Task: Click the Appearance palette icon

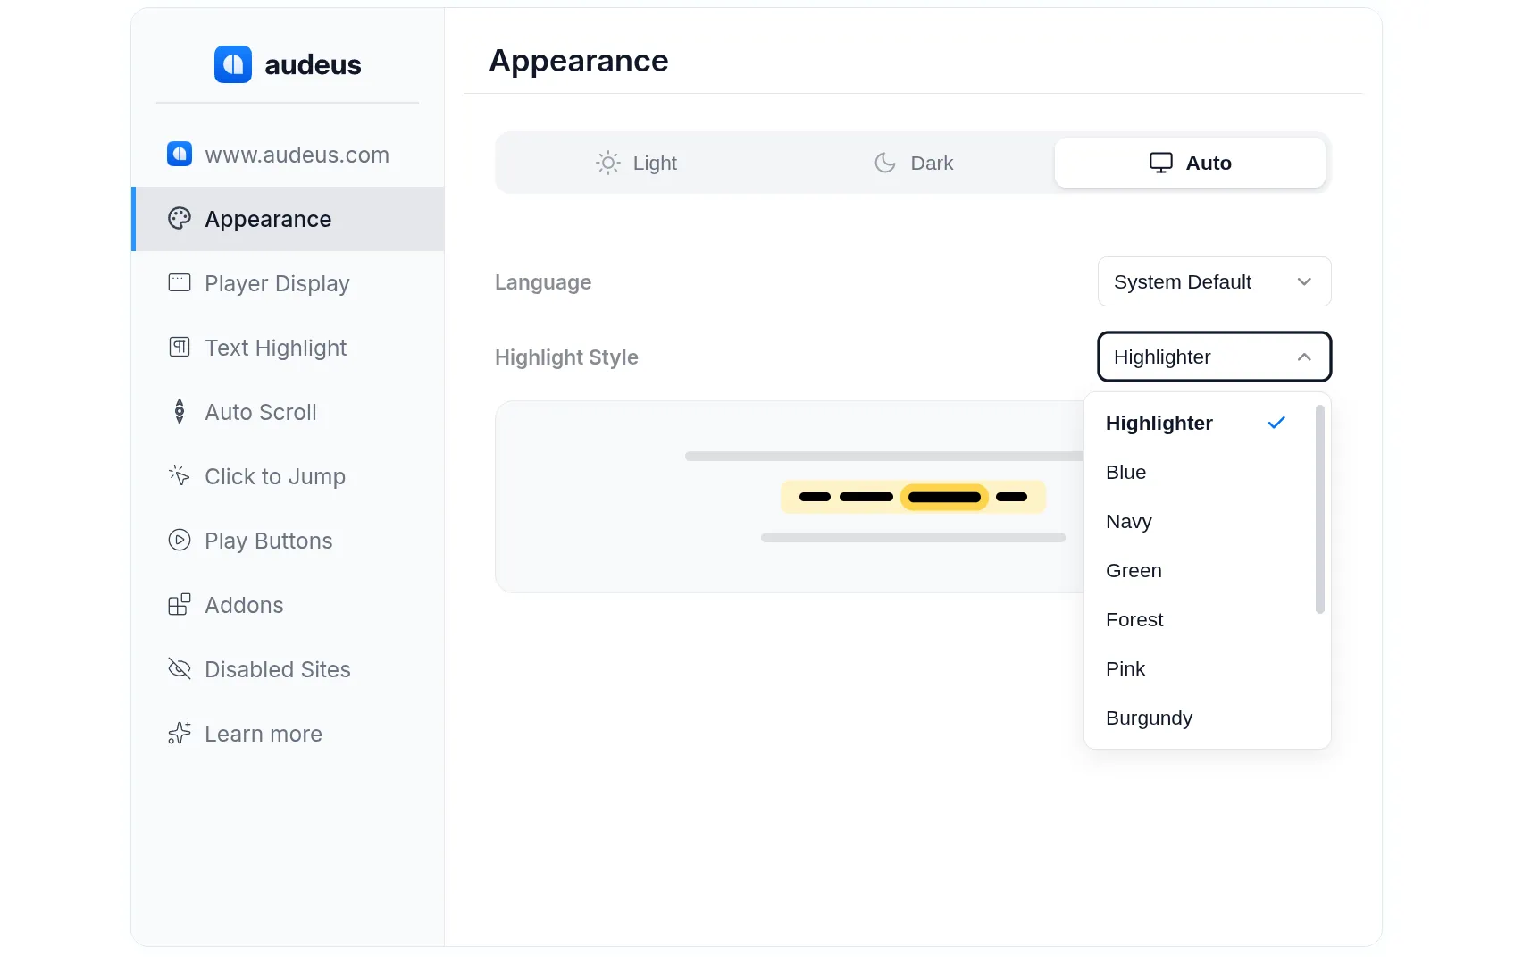Action: pos(180,219)
